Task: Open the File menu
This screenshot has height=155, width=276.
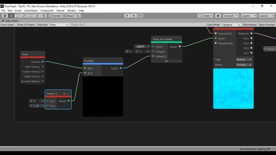Action: tap(3, 10)
